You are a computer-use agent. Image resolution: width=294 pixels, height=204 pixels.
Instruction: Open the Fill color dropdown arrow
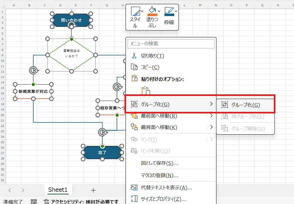pos(159,11)
